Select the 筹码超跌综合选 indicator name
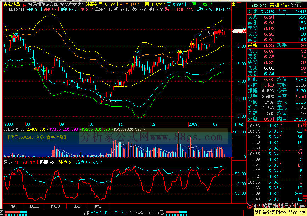 (43, 5)
